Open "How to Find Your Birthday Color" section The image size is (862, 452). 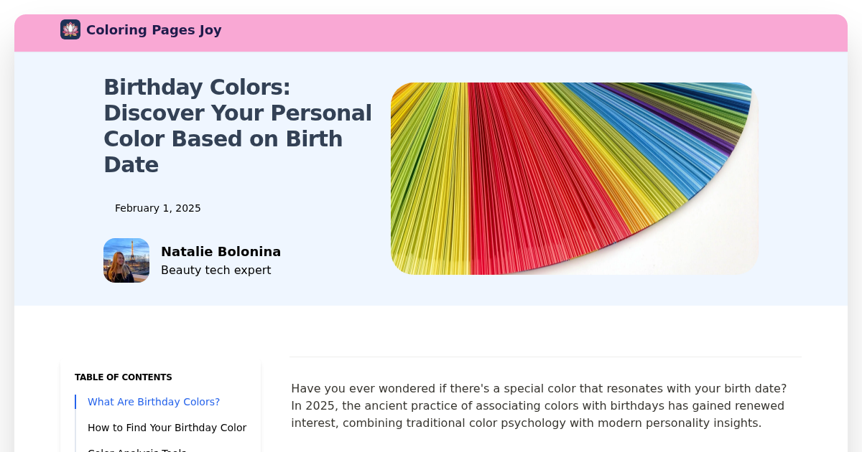coord(167,428)
